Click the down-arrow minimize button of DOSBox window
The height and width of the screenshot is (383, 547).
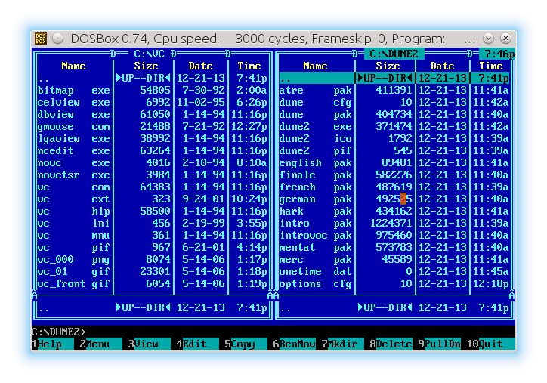[x=488, y=39]
